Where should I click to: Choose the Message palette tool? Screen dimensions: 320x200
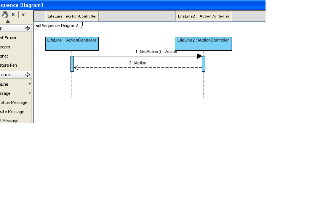point(5,93)
